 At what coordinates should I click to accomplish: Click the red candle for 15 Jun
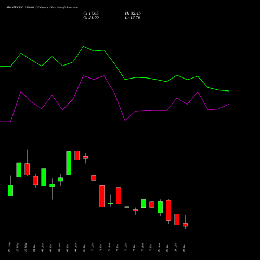119,196
